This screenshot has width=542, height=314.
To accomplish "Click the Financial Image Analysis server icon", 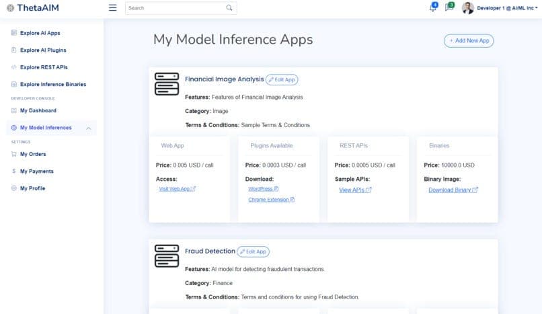I will point(166,84).
